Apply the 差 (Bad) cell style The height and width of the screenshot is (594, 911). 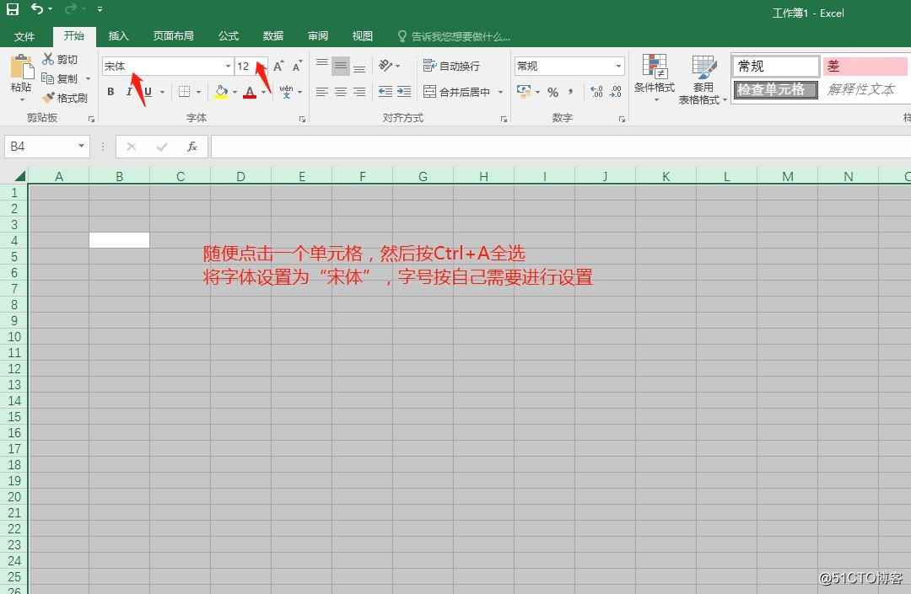click(x=865, y=66)
